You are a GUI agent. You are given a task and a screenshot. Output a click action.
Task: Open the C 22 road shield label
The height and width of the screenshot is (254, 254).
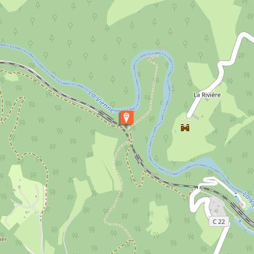point(219,221)
